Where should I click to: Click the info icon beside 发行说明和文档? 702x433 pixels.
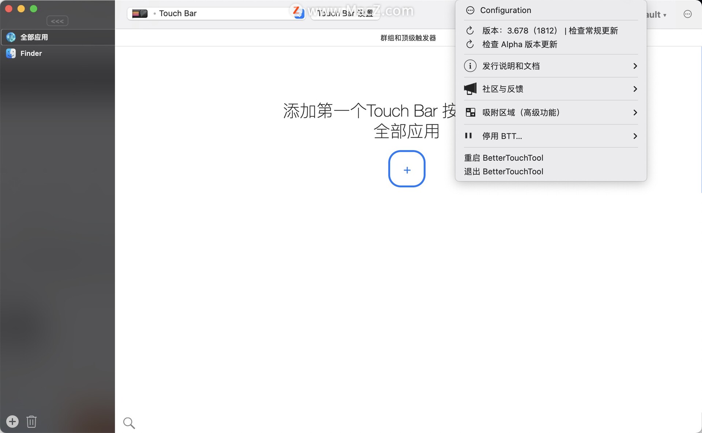tap(470, 66)
